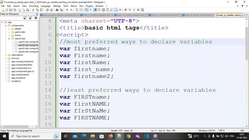Collapse the search-bar folder
This screenshot has height=140, width=249.
(9, 38)
